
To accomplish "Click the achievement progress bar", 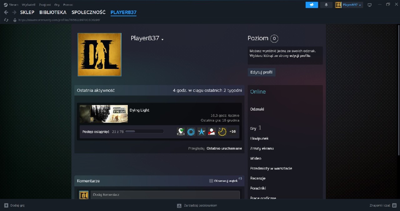I will pyautogui.click(x=144, y=132).
